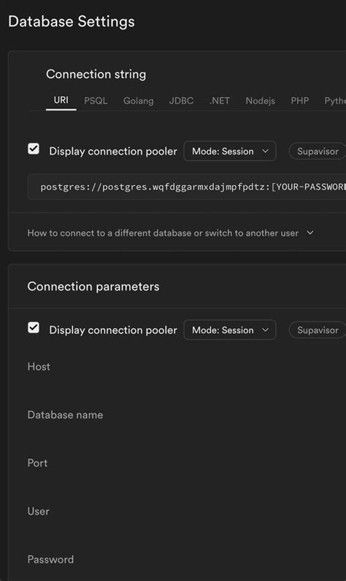The image size is (346, 581).
Task: Click the postgres:// connection string field
Action: 187,187
